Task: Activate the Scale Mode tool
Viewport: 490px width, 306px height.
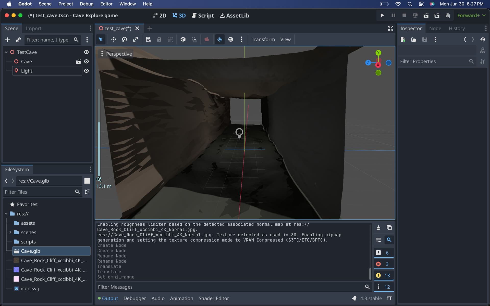Action: 135,39
